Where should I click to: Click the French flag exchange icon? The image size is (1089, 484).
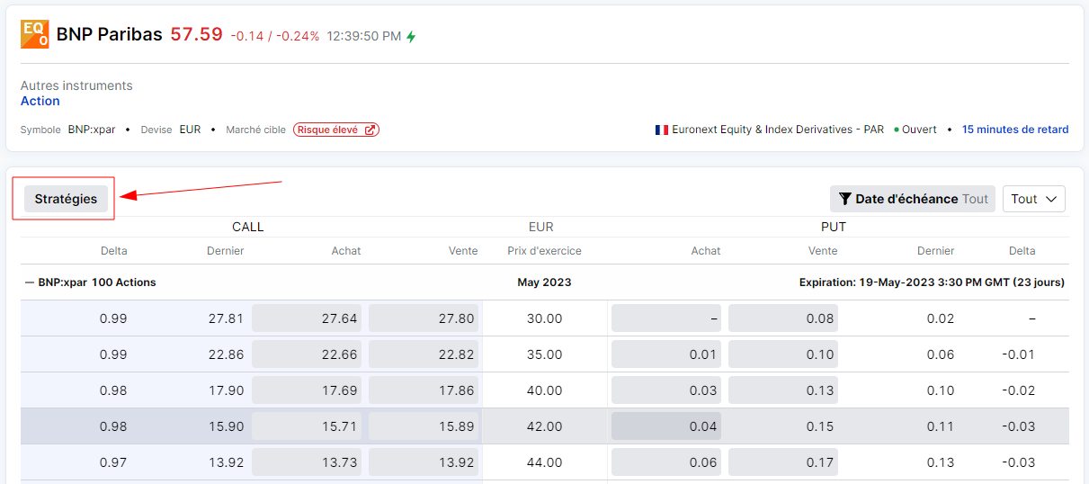coord(662,130)
